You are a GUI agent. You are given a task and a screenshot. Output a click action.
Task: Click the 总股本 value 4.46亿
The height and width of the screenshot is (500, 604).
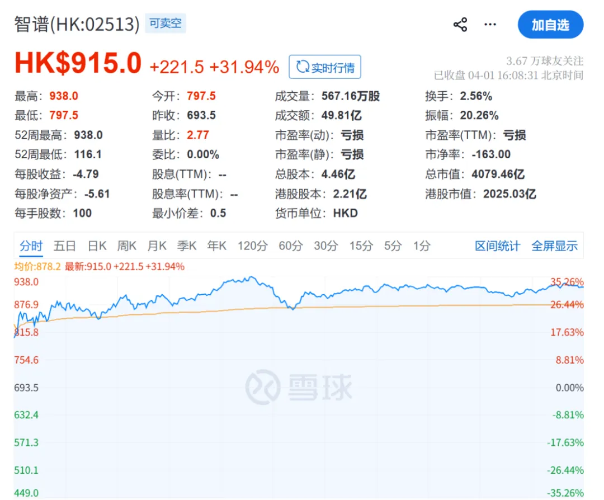pyautogui.click(x=338, y=174)
